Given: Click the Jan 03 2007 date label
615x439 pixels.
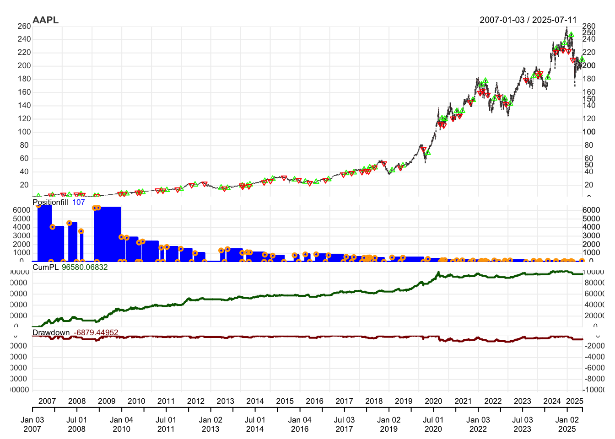Looking at the screenshot, I should coord(32,424).
